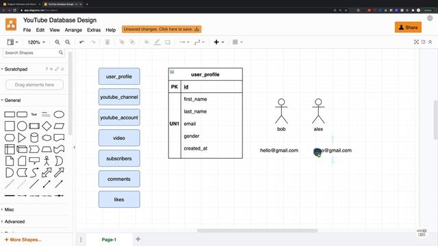Screen dimensions: 438x246
Task: Select the curved S-arrow shape
Action: pos(34,173)
